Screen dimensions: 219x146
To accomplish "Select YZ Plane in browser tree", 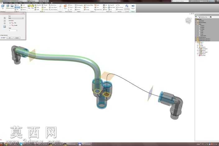I will (x=202, y=26).
